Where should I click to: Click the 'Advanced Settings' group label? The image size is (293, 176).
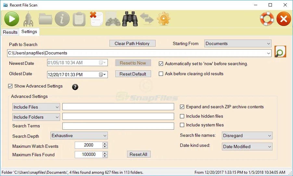(x=29, y=96)
